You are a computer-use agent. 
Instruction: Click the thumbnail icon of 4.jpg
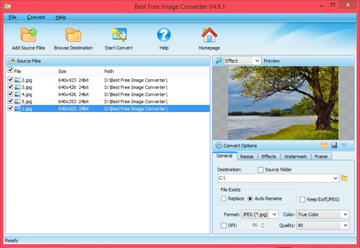click(18, 94)
